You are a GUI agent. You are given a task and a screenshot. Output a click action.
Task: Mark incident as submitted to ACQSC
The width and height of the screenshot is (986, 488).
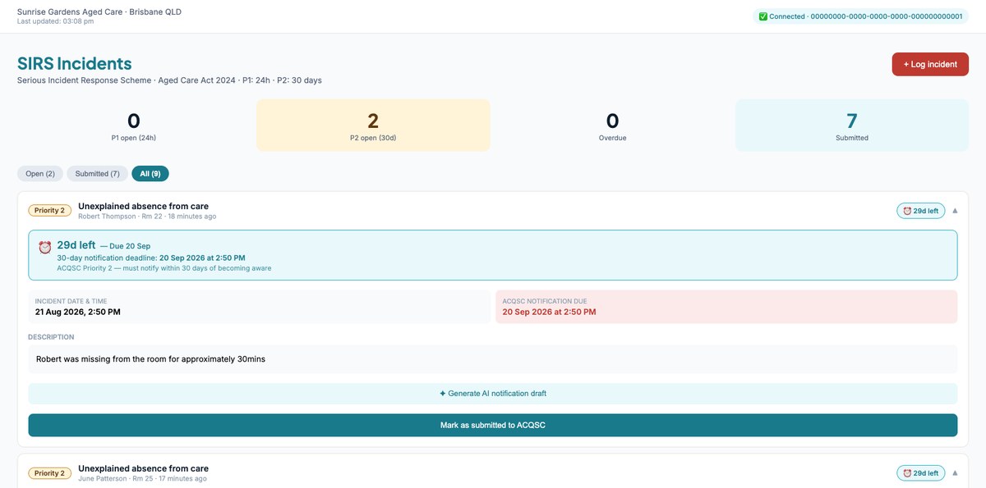tap(493, 425)
